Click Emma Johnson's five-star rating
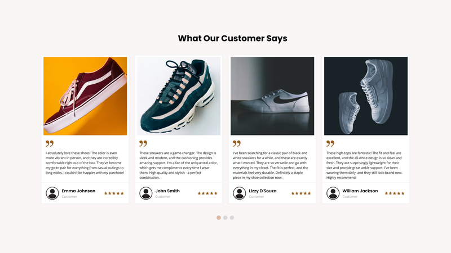Image resolution: width=451 pixels, height=253 pixels. pos(114,193)
